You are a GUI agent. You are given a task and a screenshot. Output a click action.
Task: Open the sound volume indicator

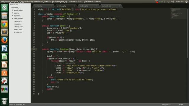coord(173,2)
